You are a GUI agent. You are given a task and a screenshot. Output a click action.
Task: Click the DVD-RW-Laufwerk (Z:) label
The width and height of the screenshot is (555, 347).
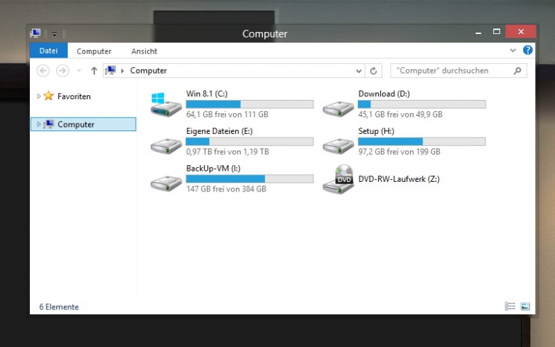click(399, 179)
